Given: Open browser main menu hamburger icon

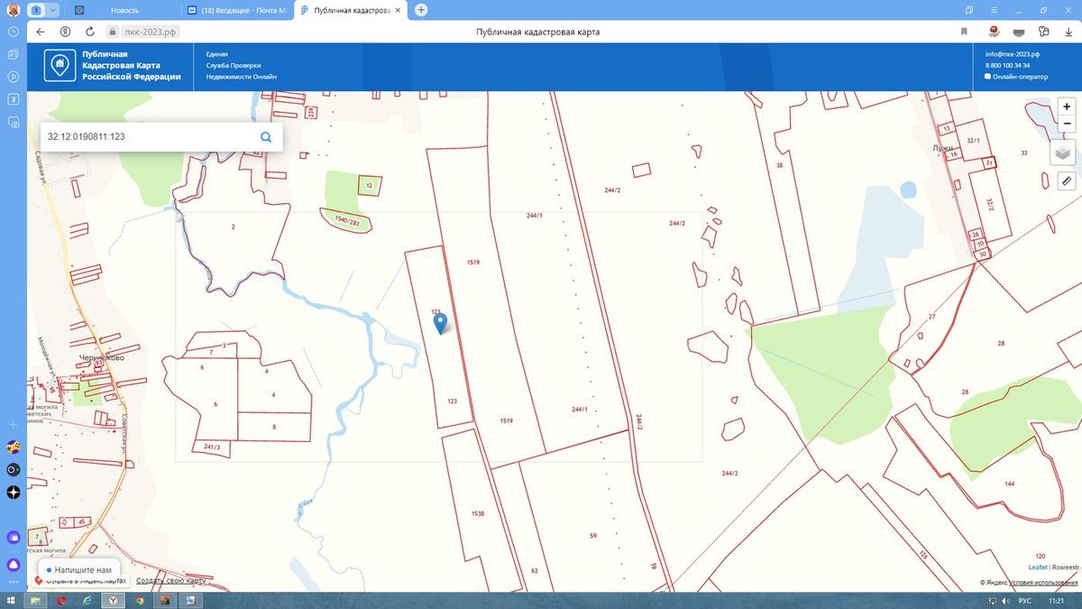Looking at the screenshot, I should (x=994, y=10).
